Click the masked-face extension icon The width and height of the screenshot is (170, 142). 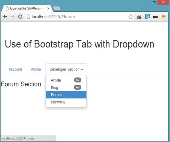pyautogui.click(x=155, y=17)
